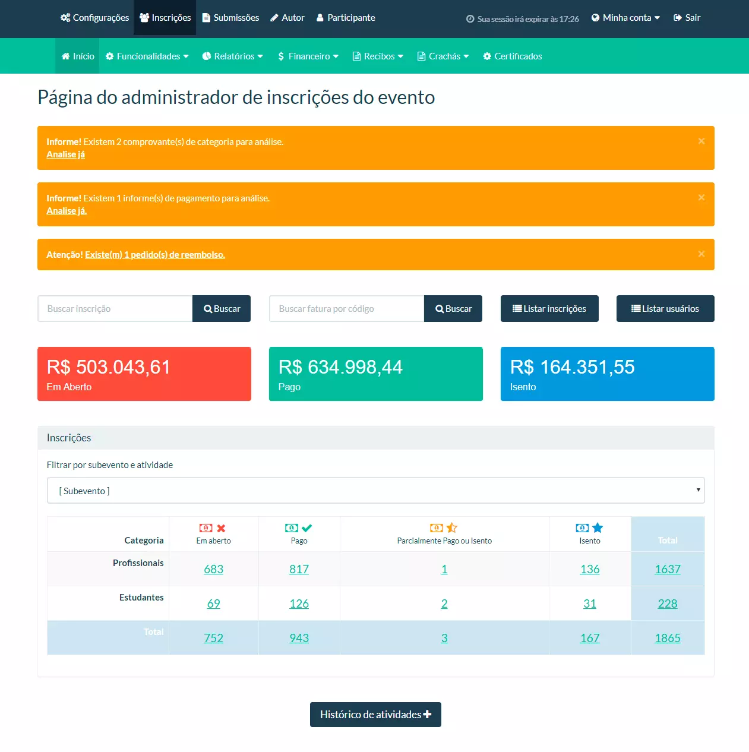
Task: Click the Isento blue star icon
Action: coord(598,528)
